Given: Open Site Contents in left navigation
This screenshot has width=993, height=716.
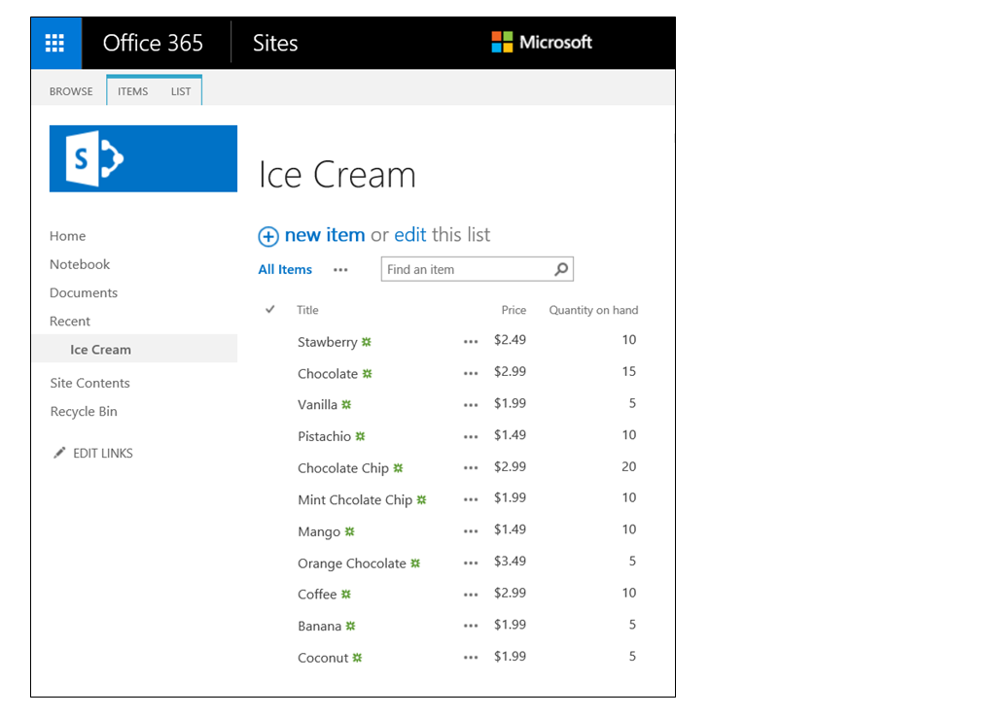Looking at the screenshot, I should pos(89,383).
